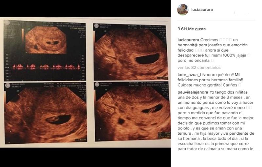This screenshot has height=167, width=262.
Task: Click the GE logo on the top-left scan
Action: pos(7,23)
